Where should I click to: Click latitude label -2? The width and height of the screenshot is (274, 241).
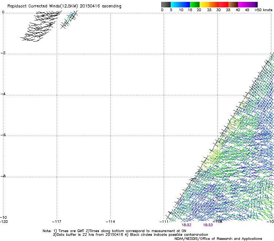pos(3,53)
